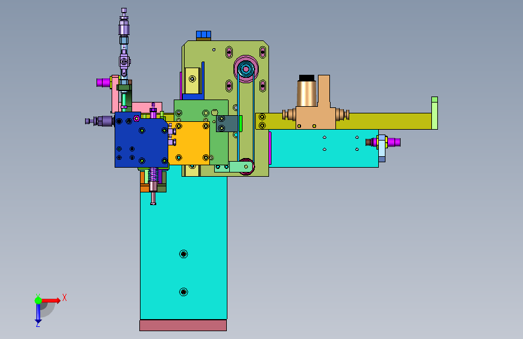Viewport: 523px width, 339px height.
Task: Select the top-left slotted hole on olive plate
Action: pos(229,52)
